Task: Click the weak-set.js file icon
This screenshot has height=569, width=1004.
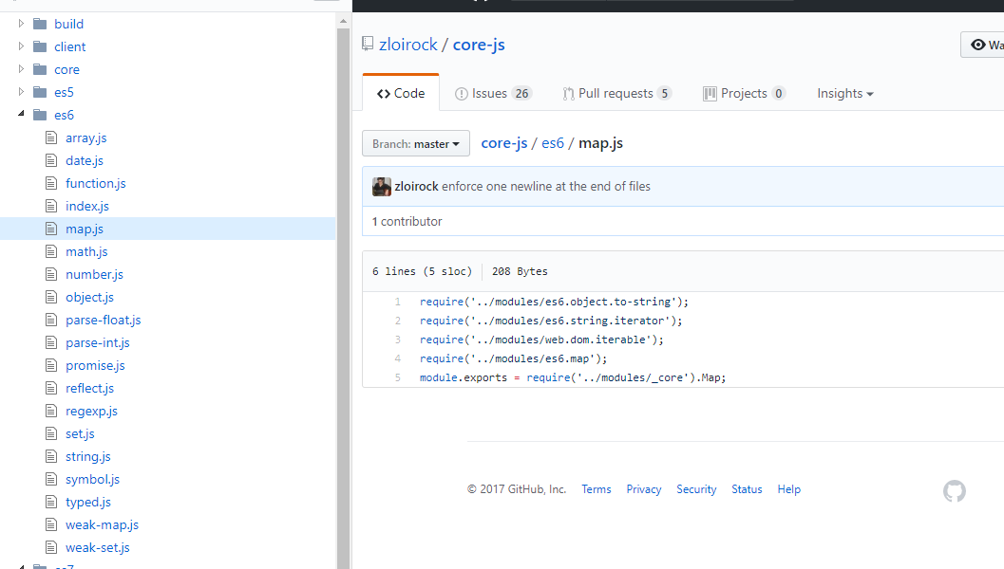Action: pyautogui.click(x=51, y=548)
